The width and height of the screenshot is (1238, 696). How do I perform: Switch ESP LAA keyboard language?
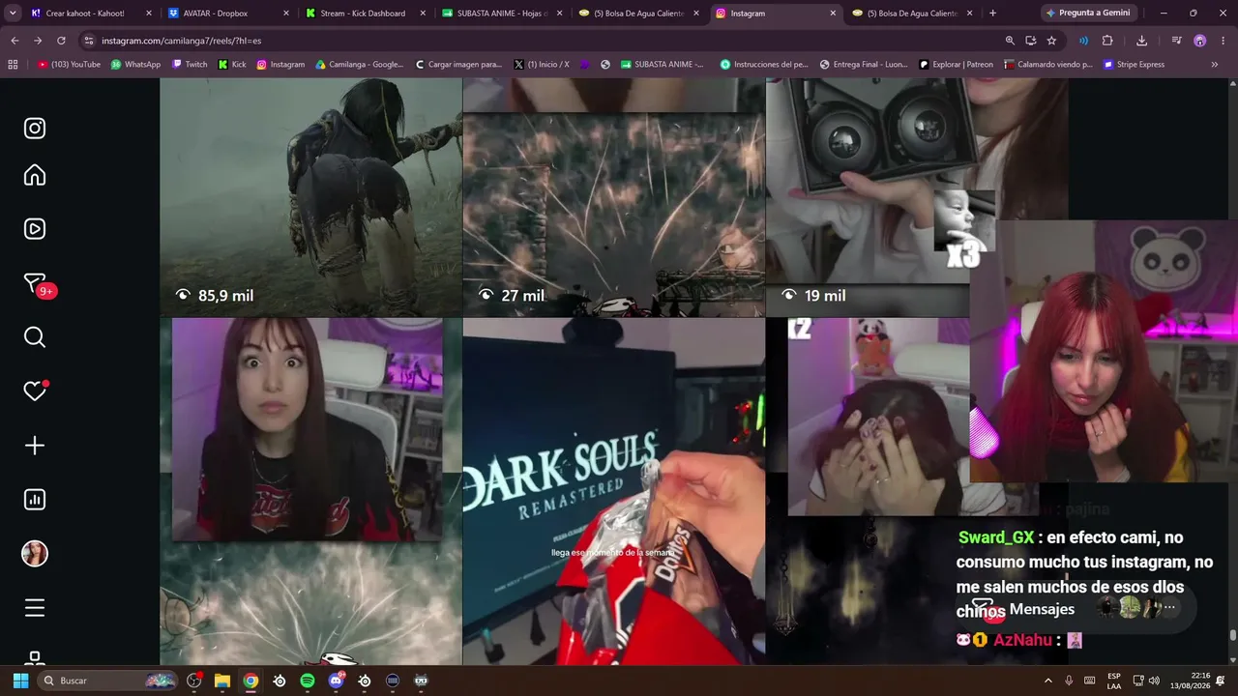pyautogui.click(x=1114, y=681)
